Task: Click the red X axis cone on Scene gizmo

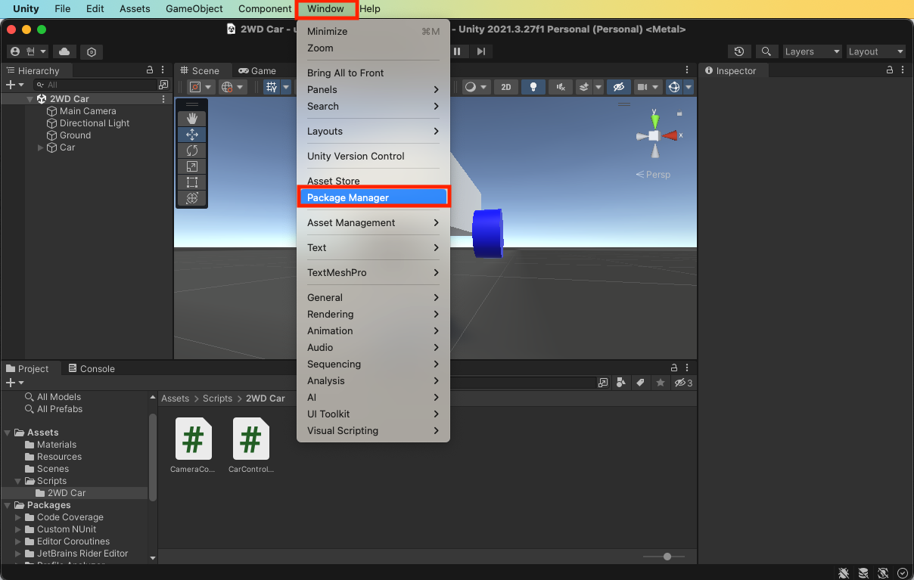Action: click(x=670, y=135)
